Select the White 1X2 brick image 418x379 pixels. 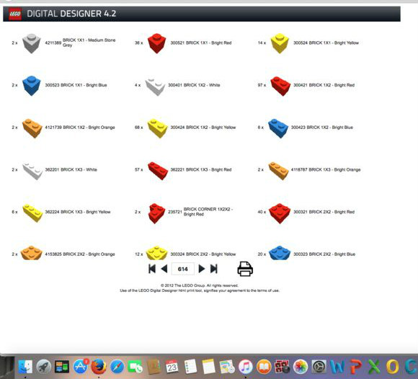coord(155,86)
